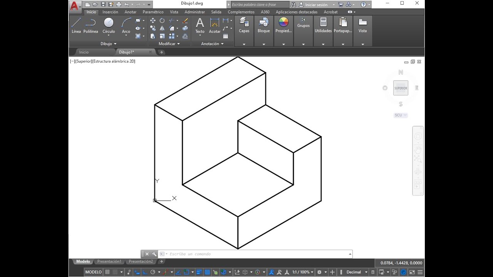Activate the Mirror tool in Modificar
The image size is (493, 277).
(162, 28)
